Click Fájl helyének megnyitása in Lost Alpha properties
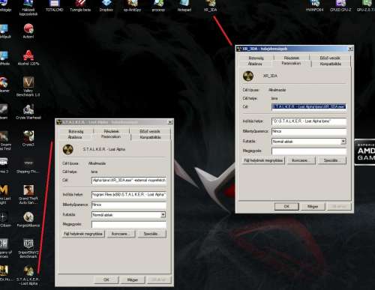The image size is (375, 290). (x=83, y=234)
